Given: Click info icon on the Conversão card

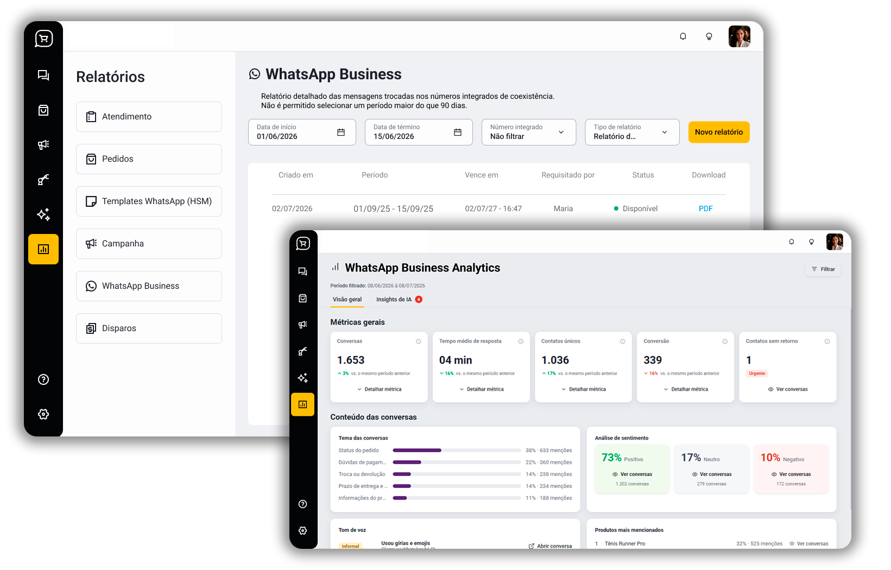Looking at the screenshot, I should tap(725, 341).
